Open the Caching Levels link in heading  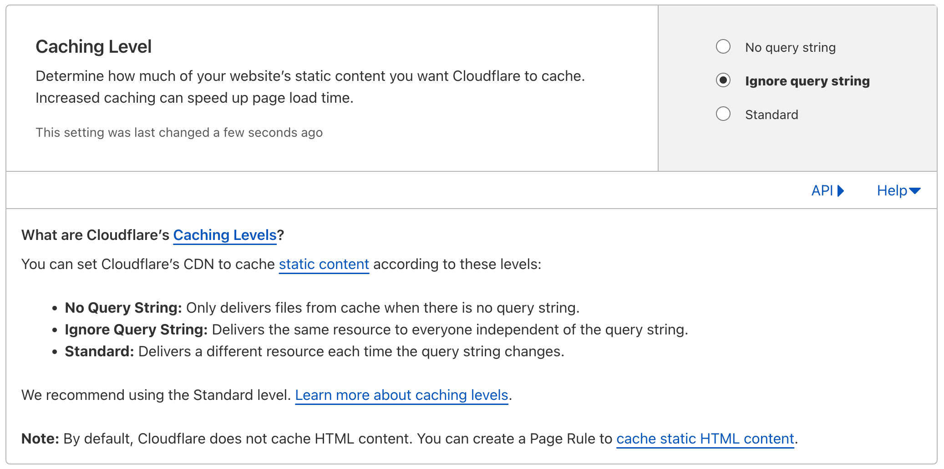[x=225, y=235]
